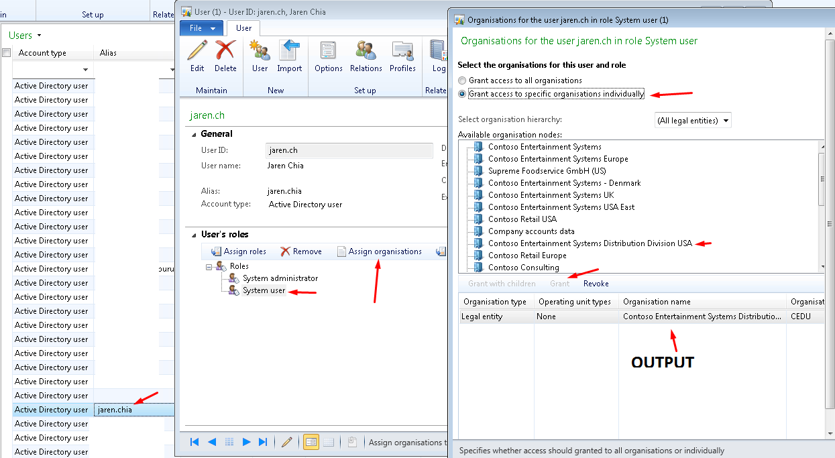This screenshot has height=458, width=835.
Task: Go to previous record arrow
Action: [212, 442]
